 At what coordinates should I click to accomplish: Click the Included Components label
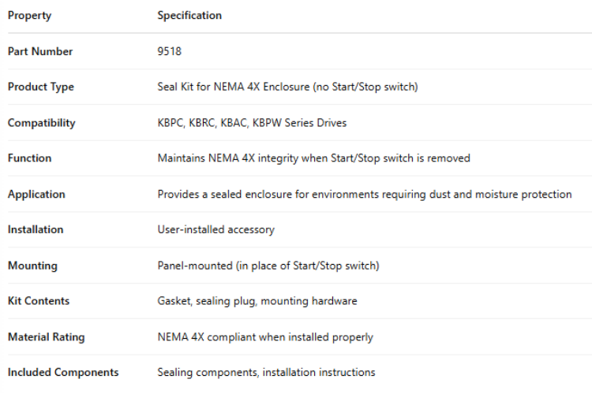click(63, 372)
